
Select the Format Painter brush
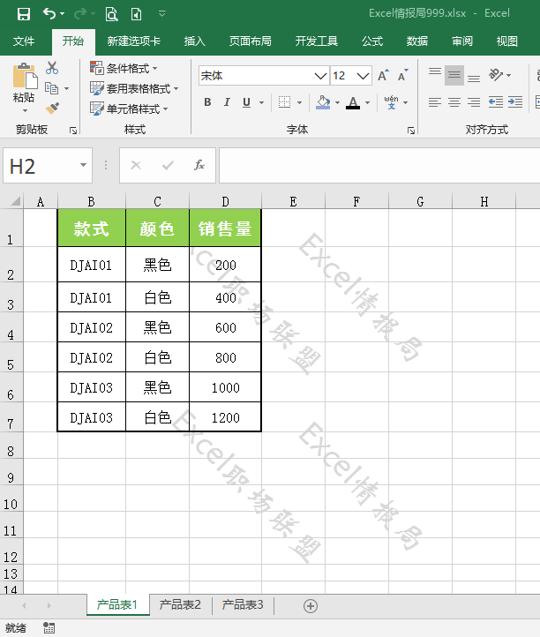52,108
